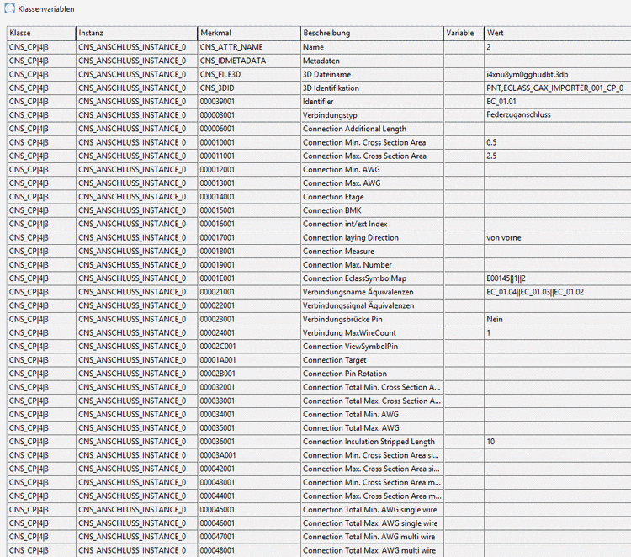This screenshot has height=557, width=631.
Task: Sort by the Beschreibung column header
Action: pyautogui.click(x=372, y=33)
